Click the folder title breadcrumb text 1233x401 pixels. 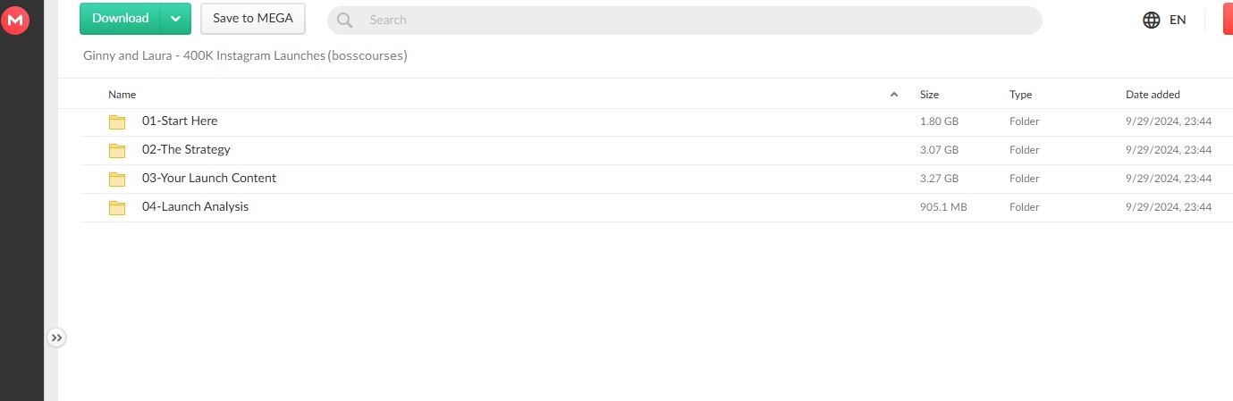point(245,55)
